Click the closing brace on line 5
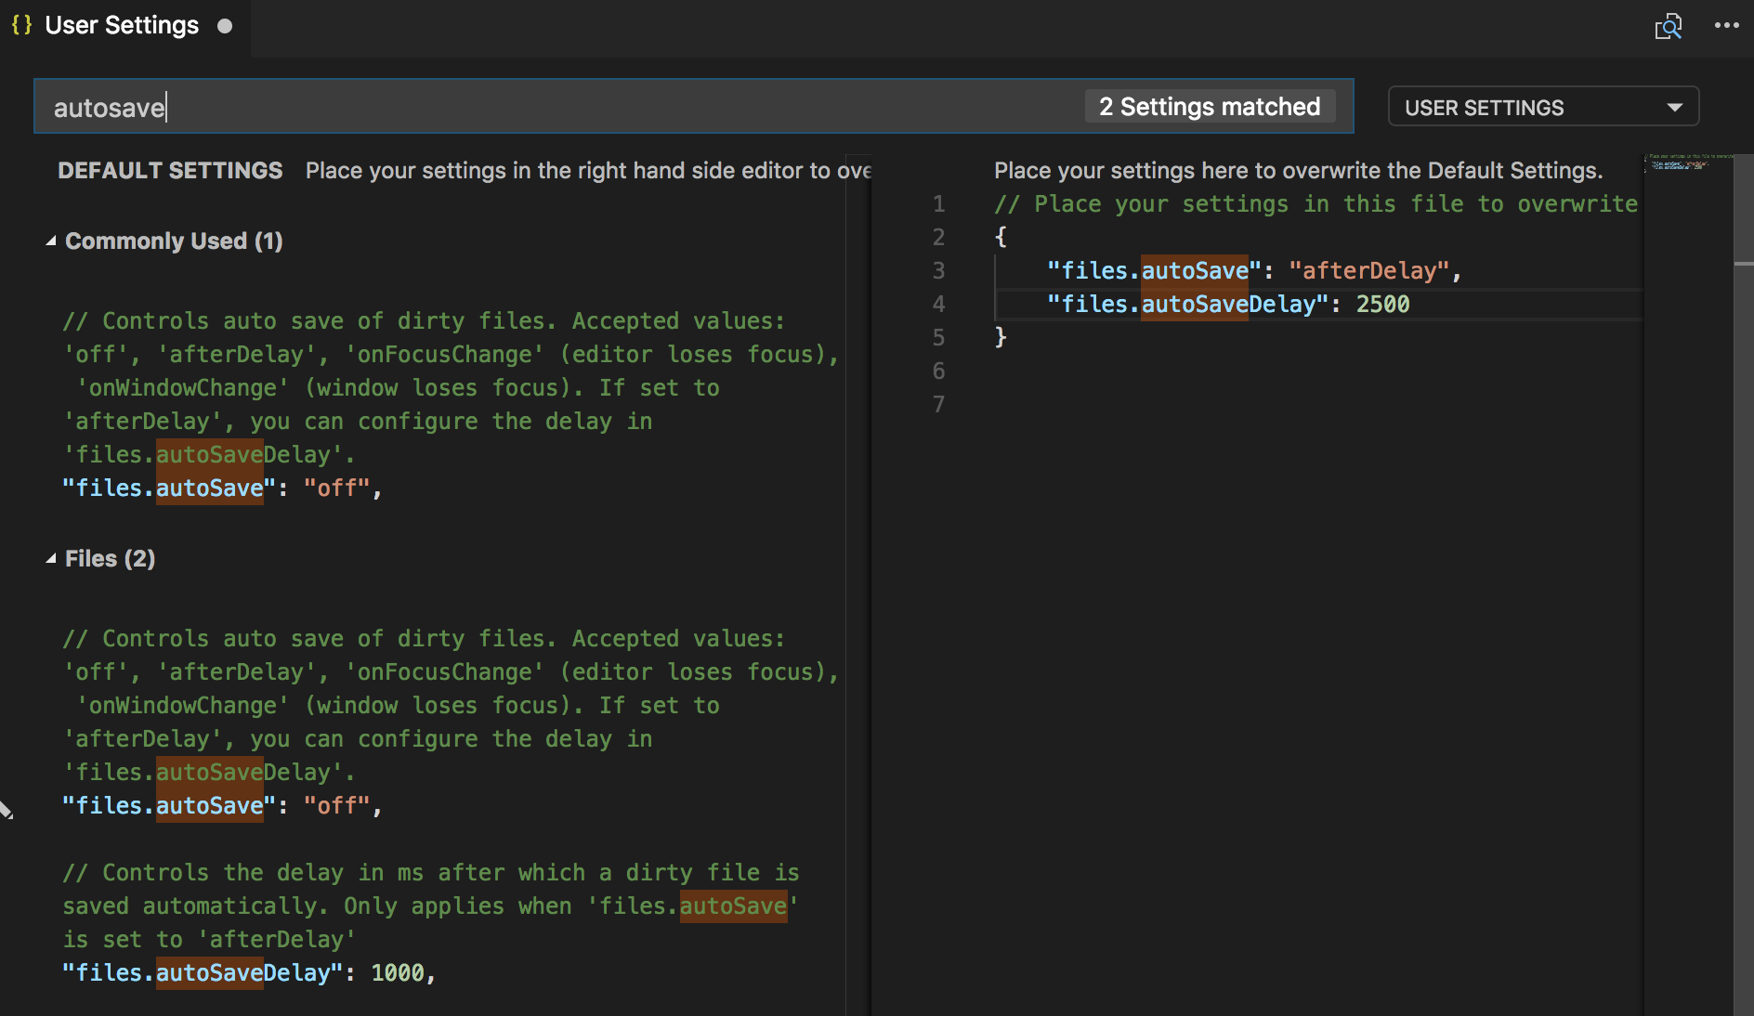The width and height of the screenshot is (1754, 1016). click(1002, 337)
